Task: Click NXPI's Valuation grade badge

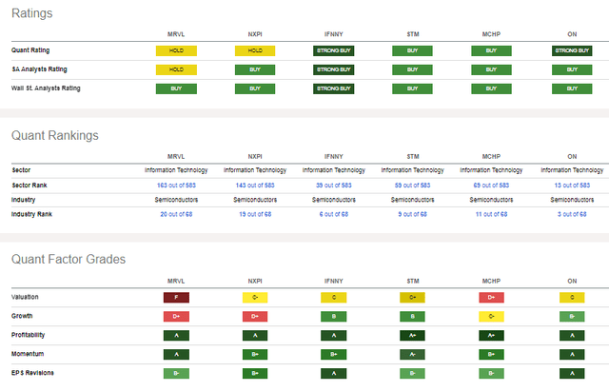Action: pyautogui.click(x=255, y=298)
